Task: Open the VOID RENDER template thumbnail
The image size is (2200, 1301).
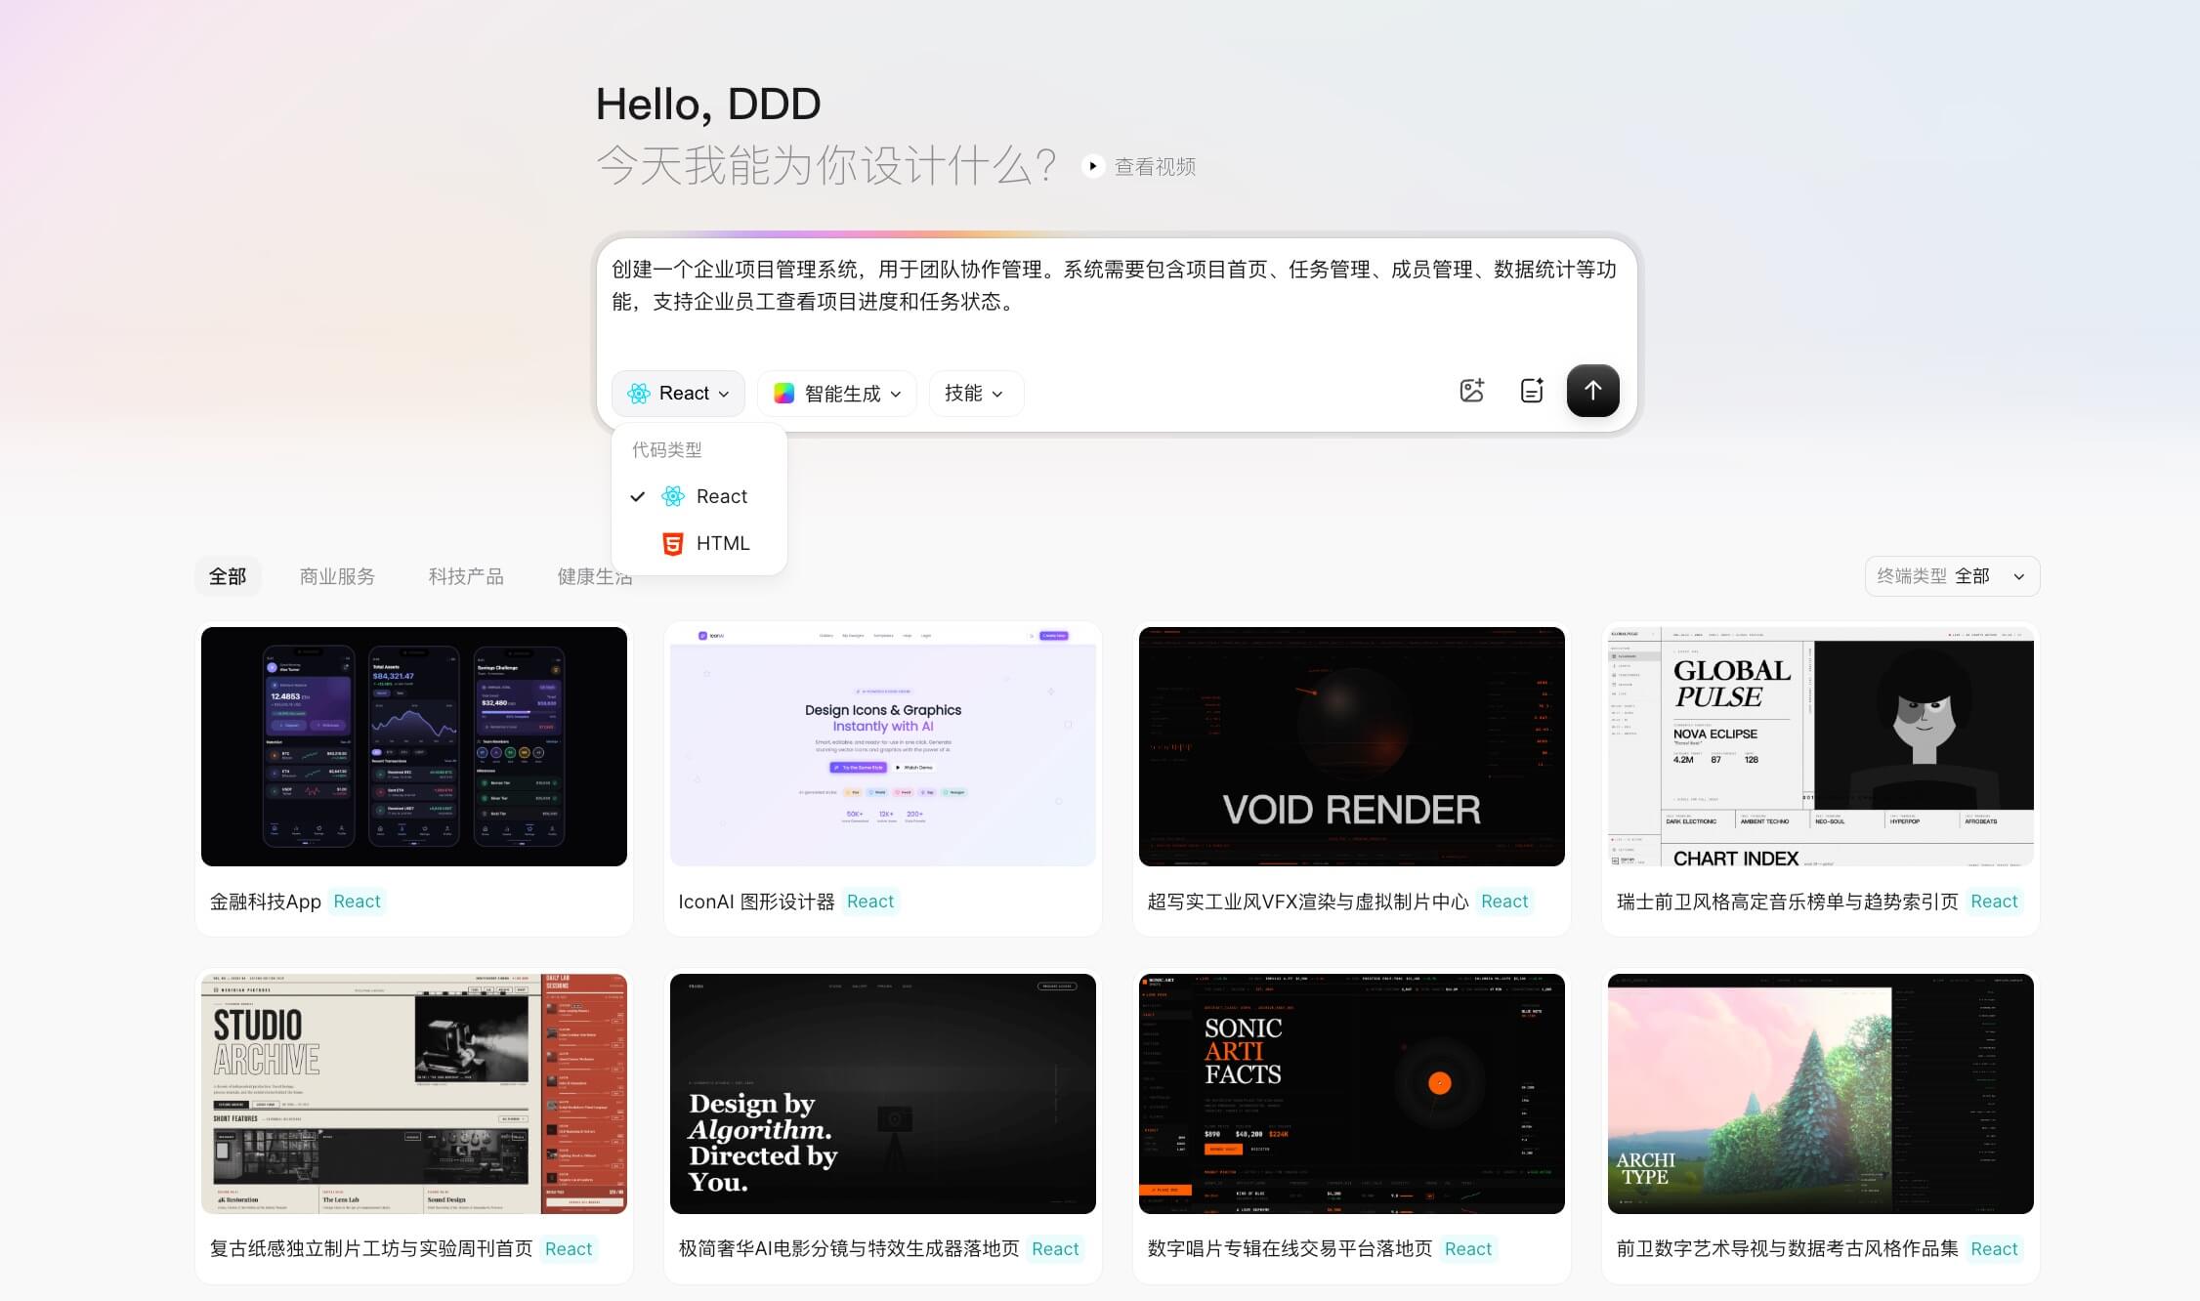Action: (x=1352, y=746)
